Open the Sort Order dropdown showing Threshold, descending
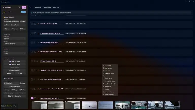Image resolution: width=195 pixels, height=110 pixels. coord(14,44)
